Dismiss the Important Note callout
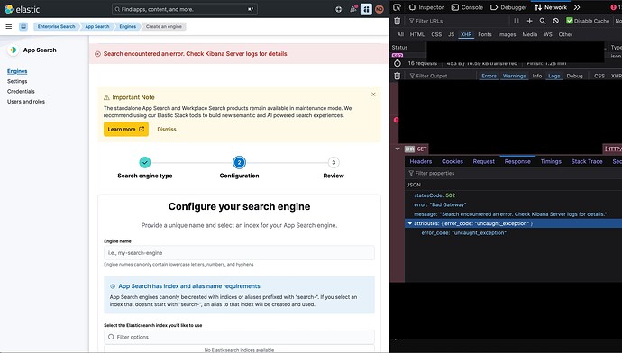Screen dimensions: 622x353 click(167, 129)
